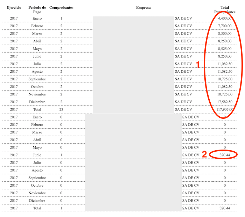
Task: Select the 23 comprobantes count
Action: [x=61, y=109]
